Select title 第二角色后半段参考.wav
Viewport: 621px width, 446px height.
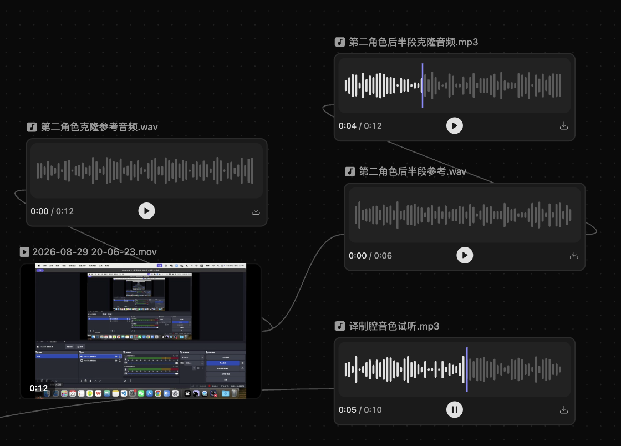click(x=413, y=171)
